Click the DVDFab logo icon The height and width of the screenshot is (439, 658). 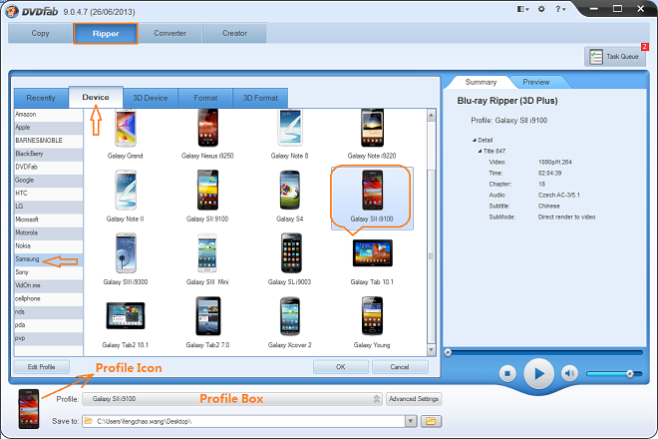pyautogui.click(x=12, y=11)
